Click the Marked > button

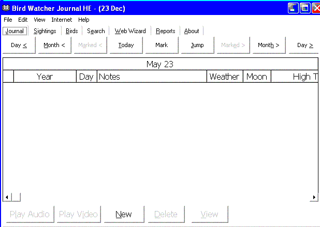pos(233,45)
